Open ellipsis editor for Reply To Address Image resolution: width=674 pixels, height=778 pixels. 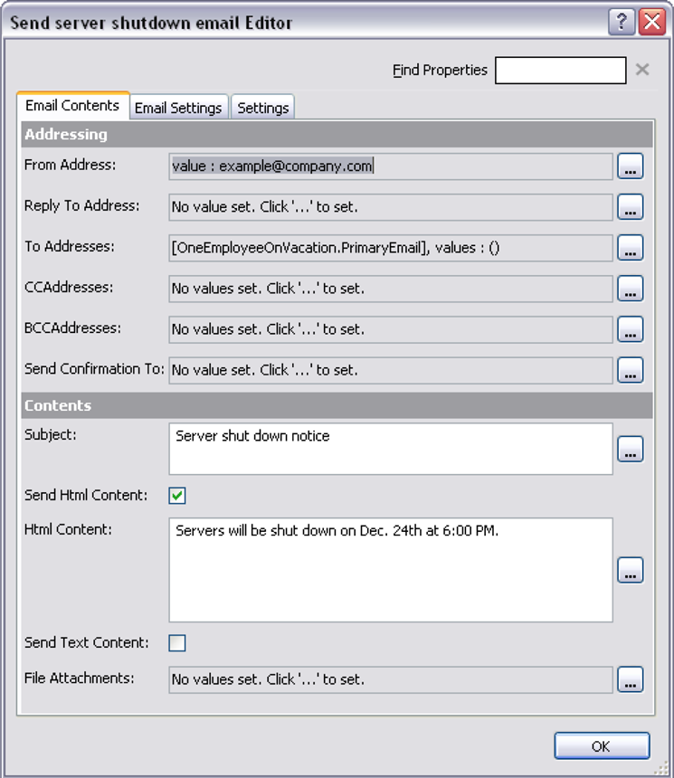point(630,207)
